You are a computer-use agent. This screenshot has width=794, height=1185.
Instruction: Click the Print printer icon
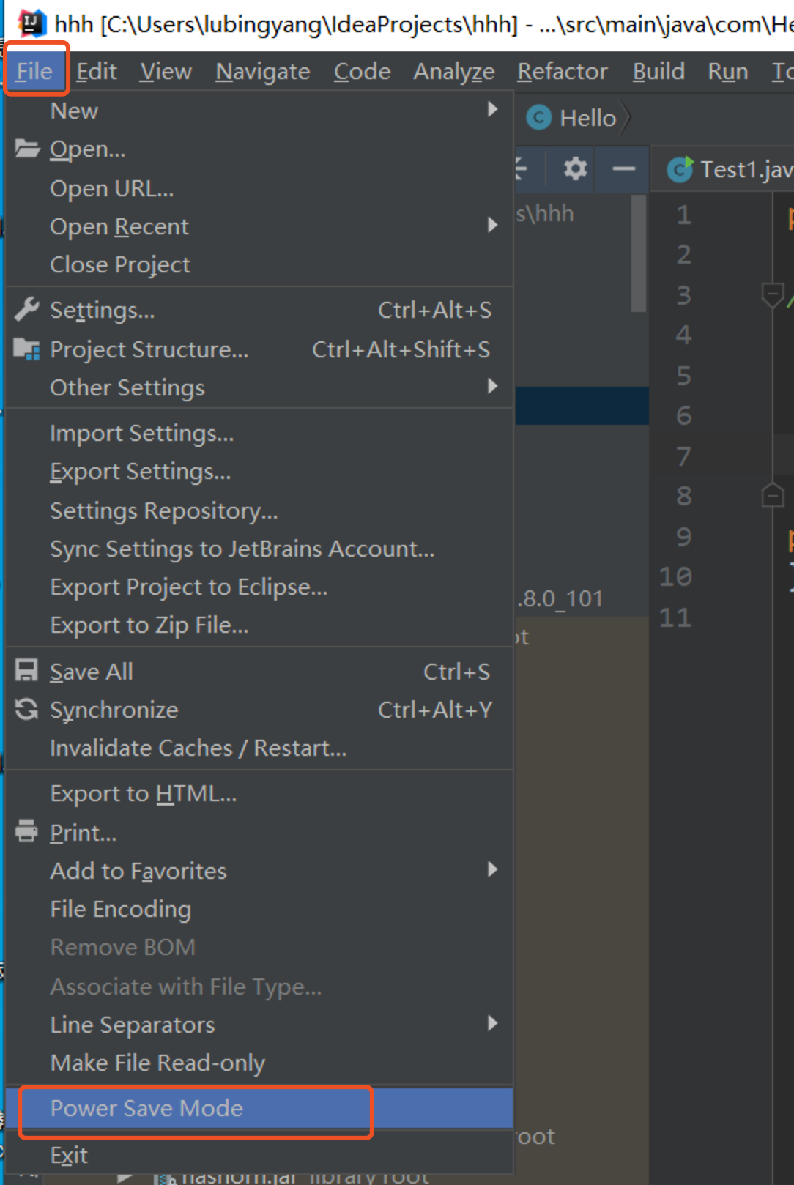pyautogui.click(x=27, y=831)
